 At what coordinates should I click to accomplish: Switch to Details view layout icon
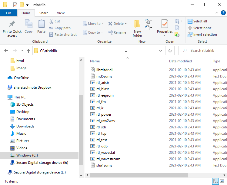(x=215, y=181)
